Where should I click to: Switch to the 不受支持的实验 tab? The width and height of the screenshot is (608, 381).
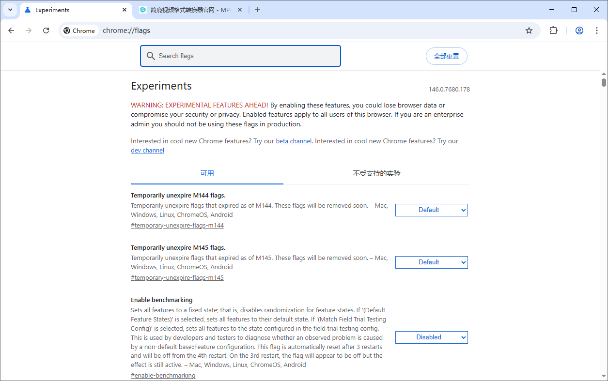[x=376, y=173]
